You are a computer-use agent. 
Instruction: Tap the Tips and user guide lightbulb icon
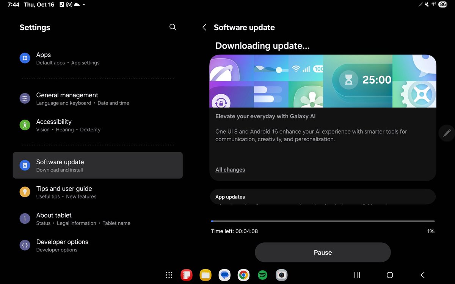click(25, 192)
